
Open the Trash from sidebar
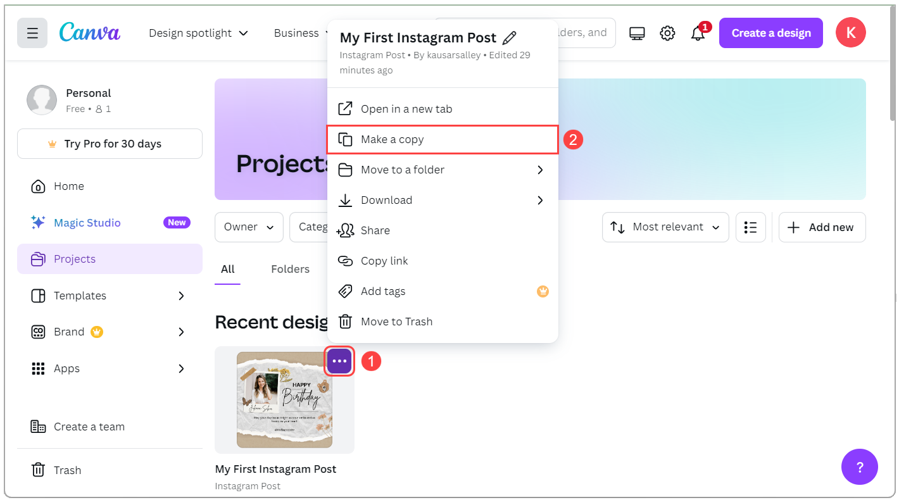tap(66, 470)
